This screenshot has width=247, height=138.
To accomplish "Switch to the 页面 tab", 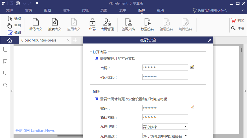I will click(104, 10).
